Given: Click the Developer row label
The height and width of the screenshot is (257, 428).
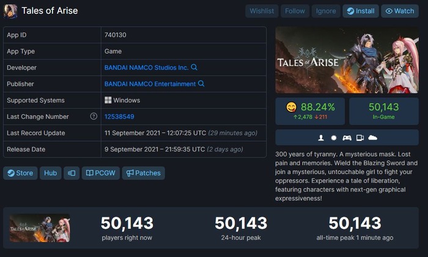Looking at the screenshot, I should 21,68.
